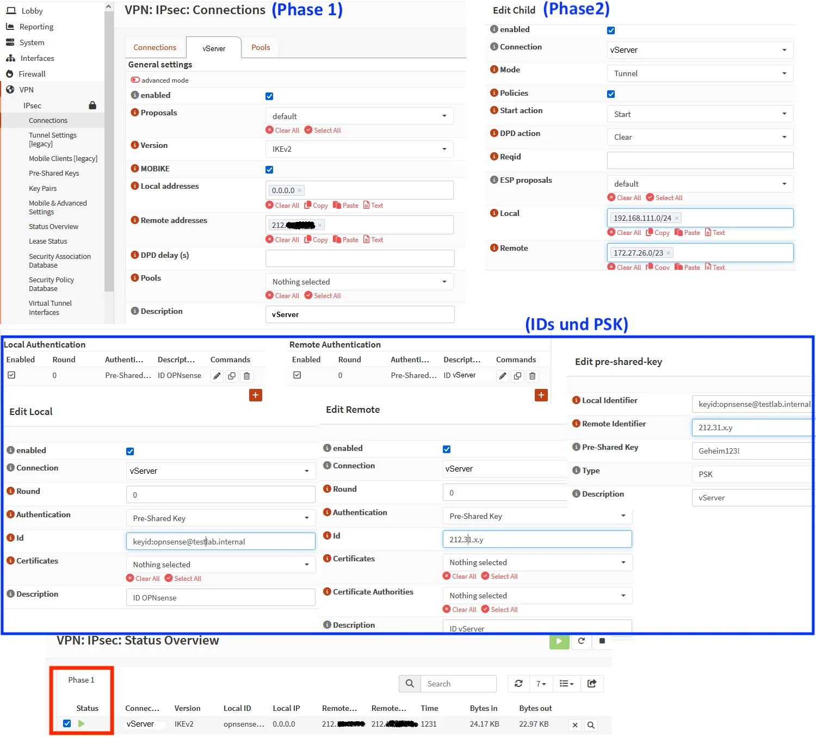The height and width of the screenshot is (737, 816).
Task: Click the trash icon for ID vServer row
Action: (x=533, y=376)
